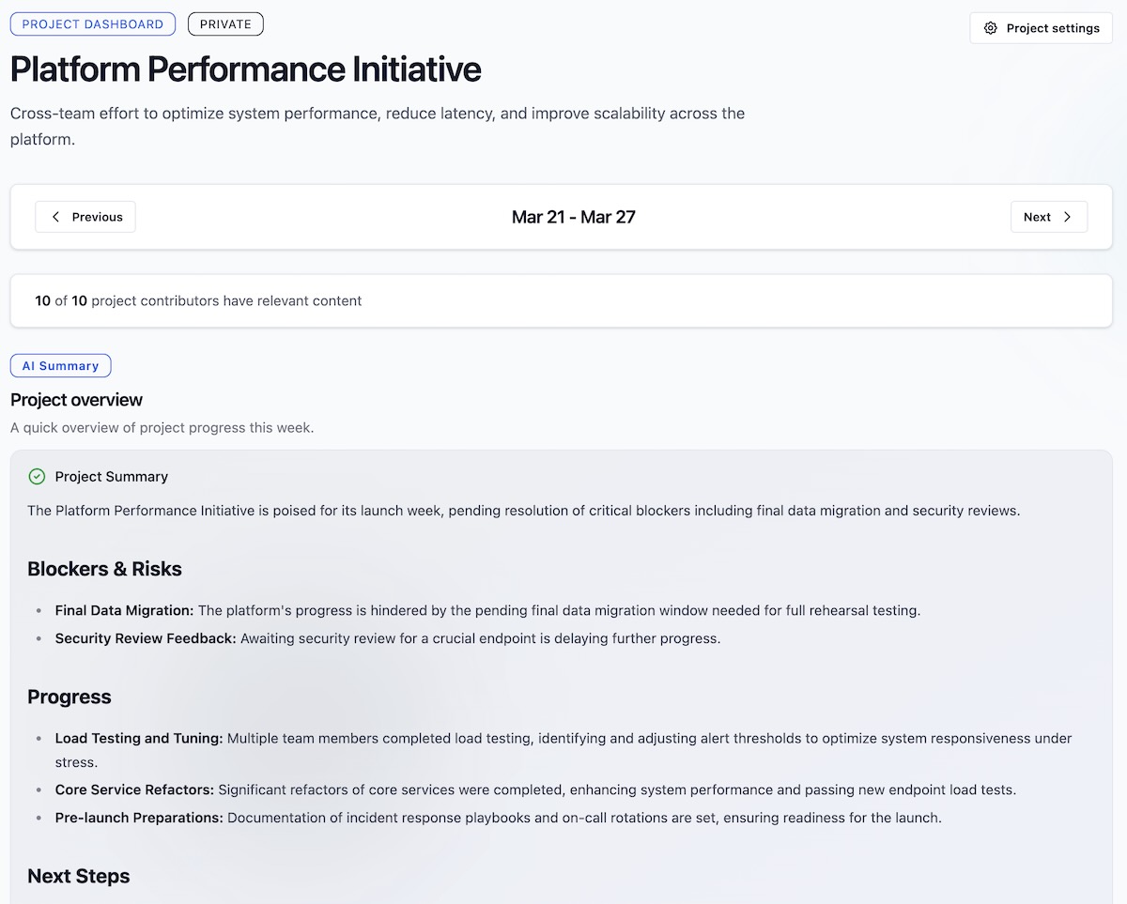Click the Platform Performance Initiative title

246,69
